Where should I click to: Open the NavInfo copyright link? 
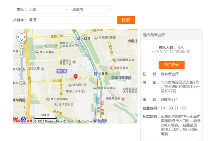click(x=72, y=121)
